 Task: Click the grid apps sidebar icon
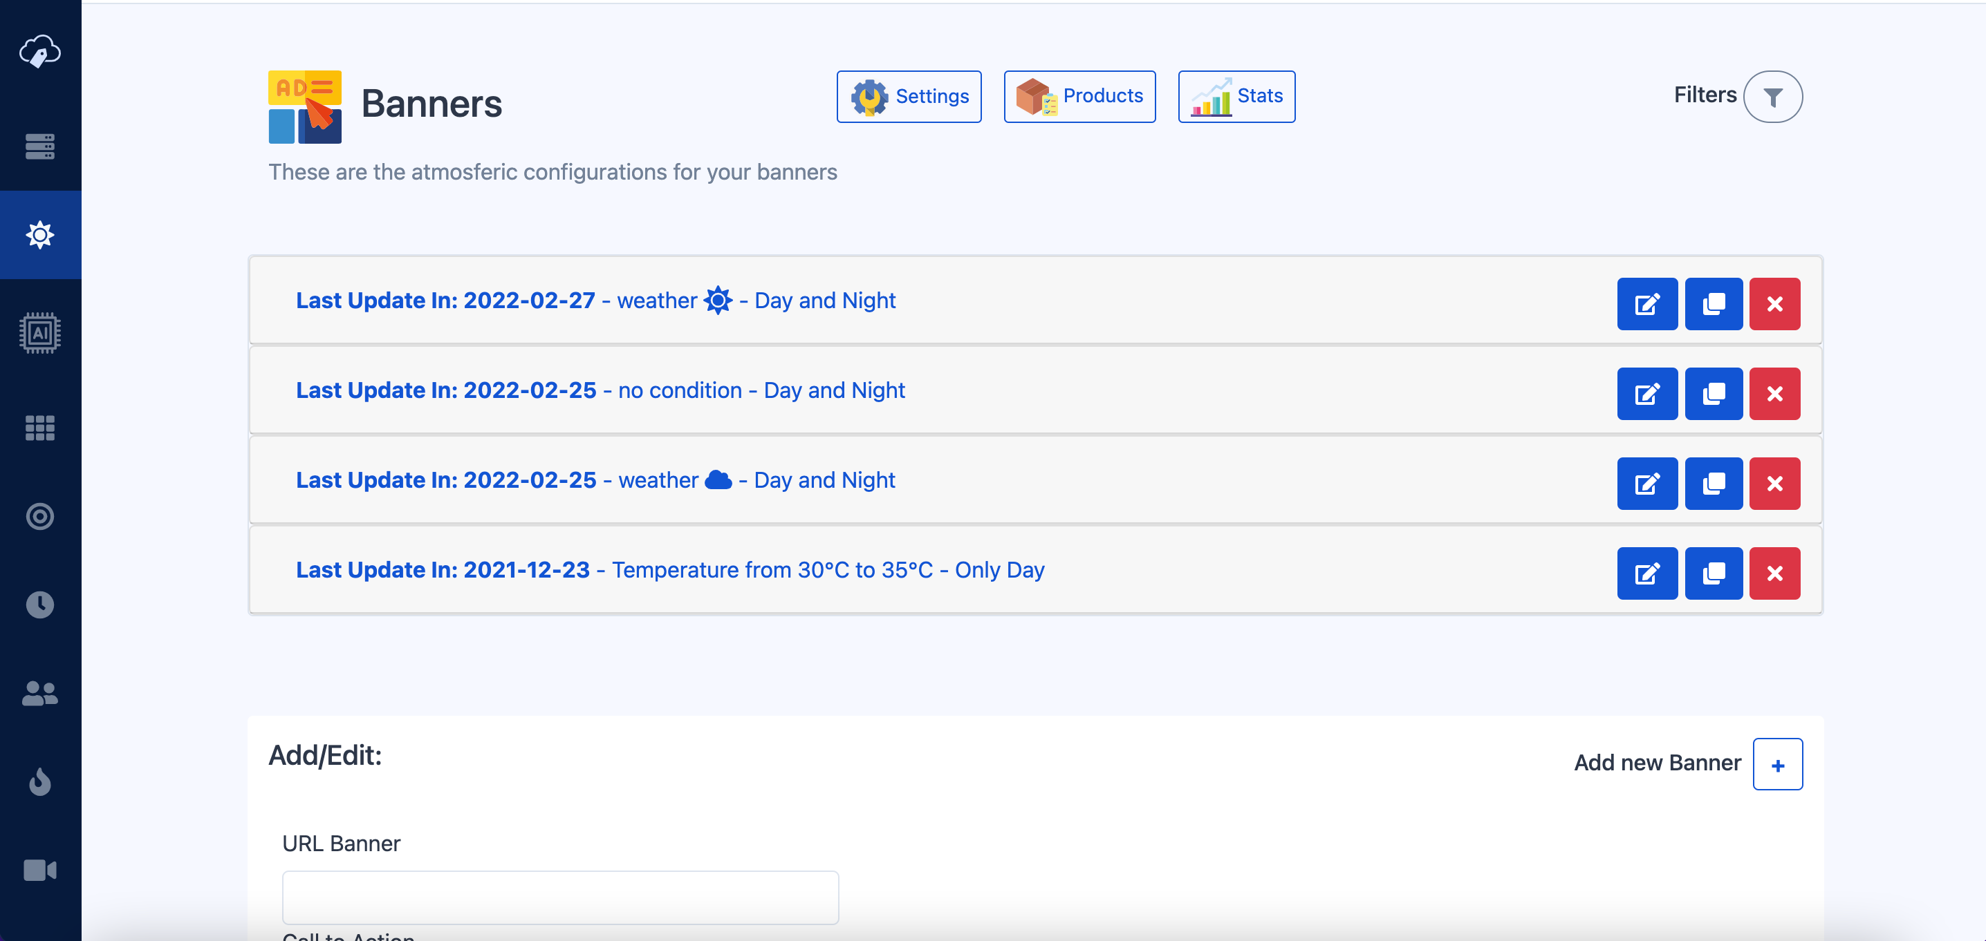point(40,428)
